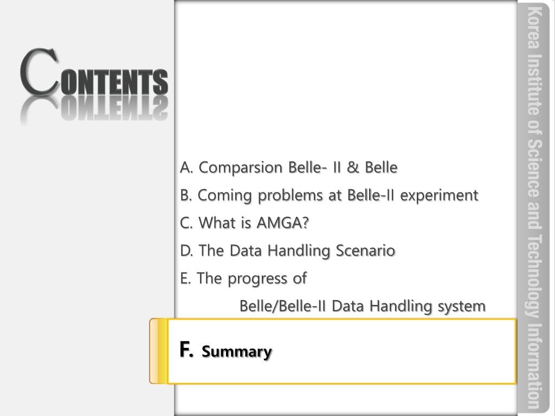Click the word AMGA? in item C
Image resolution: width=555 pixels, height=416 pixels.
[x=283, y=223]
